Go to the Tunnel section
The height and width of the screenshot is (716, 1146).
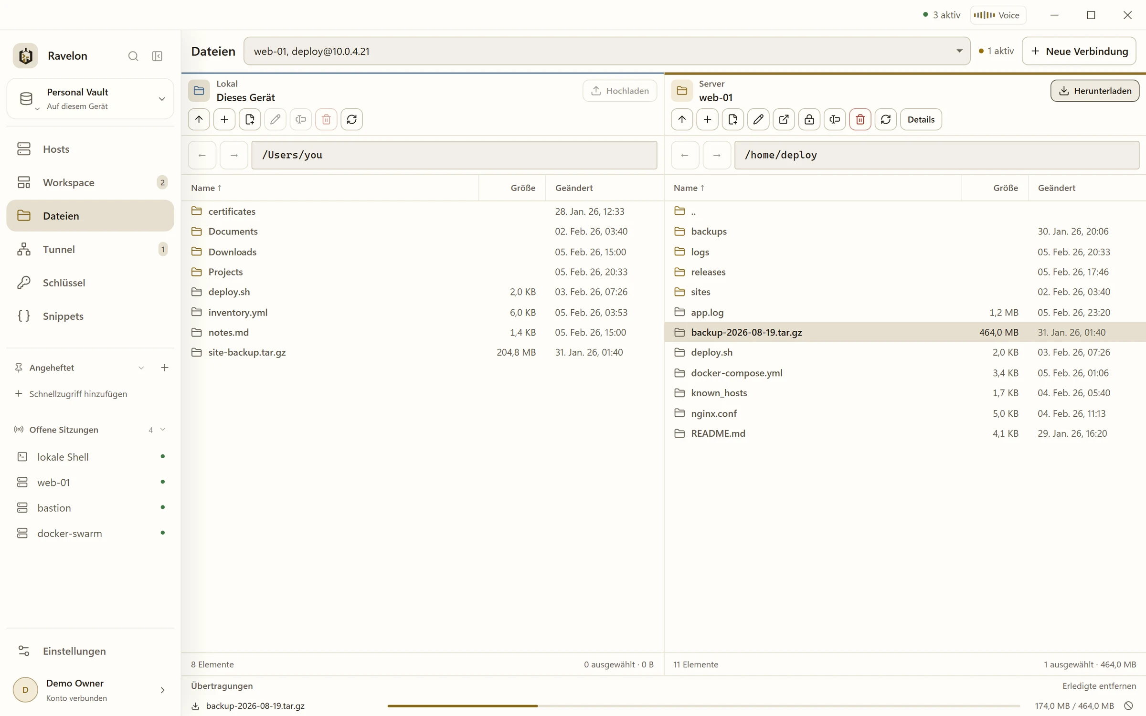[90, 249]
